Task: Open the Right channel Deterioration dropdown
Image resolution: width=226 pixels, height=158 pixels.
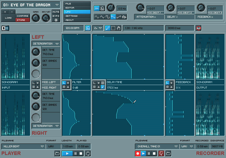Action: coord(46,126)
